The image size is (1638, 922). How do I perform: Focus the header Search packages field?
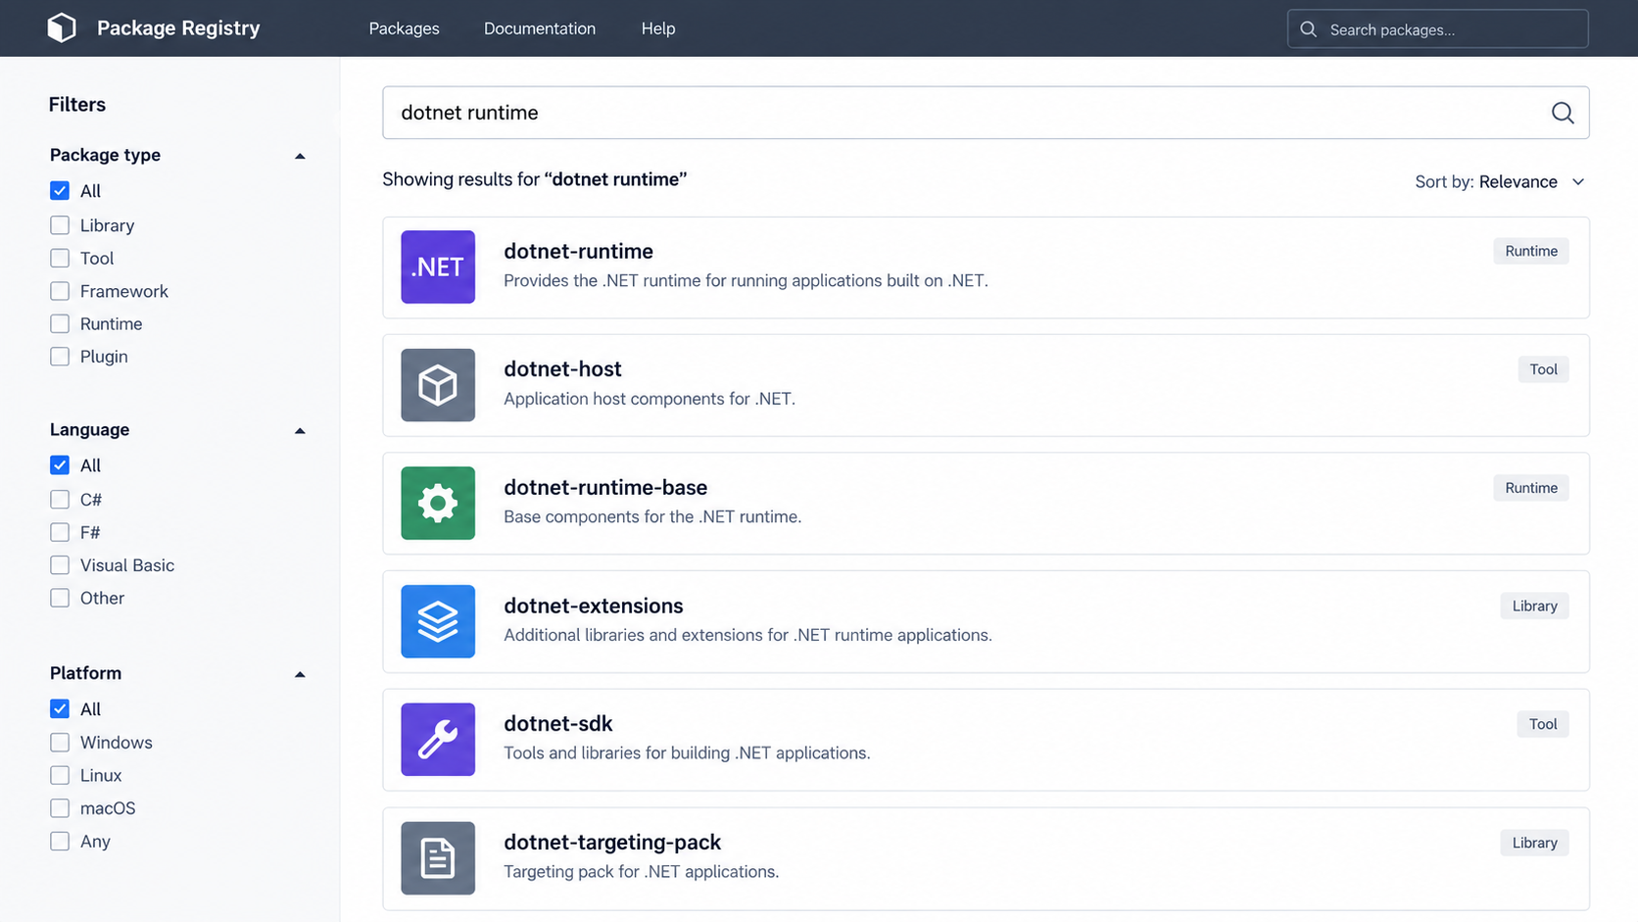click(x=1437, y=29)
